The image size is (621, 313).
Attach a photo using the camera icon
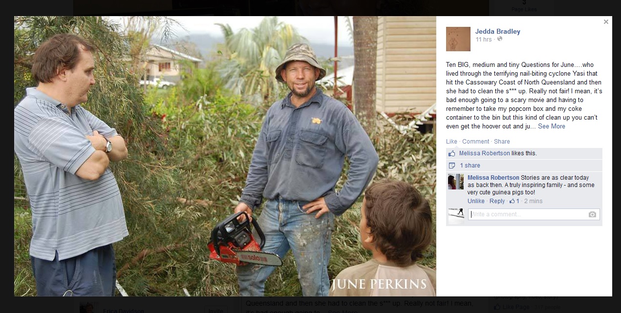592,214
